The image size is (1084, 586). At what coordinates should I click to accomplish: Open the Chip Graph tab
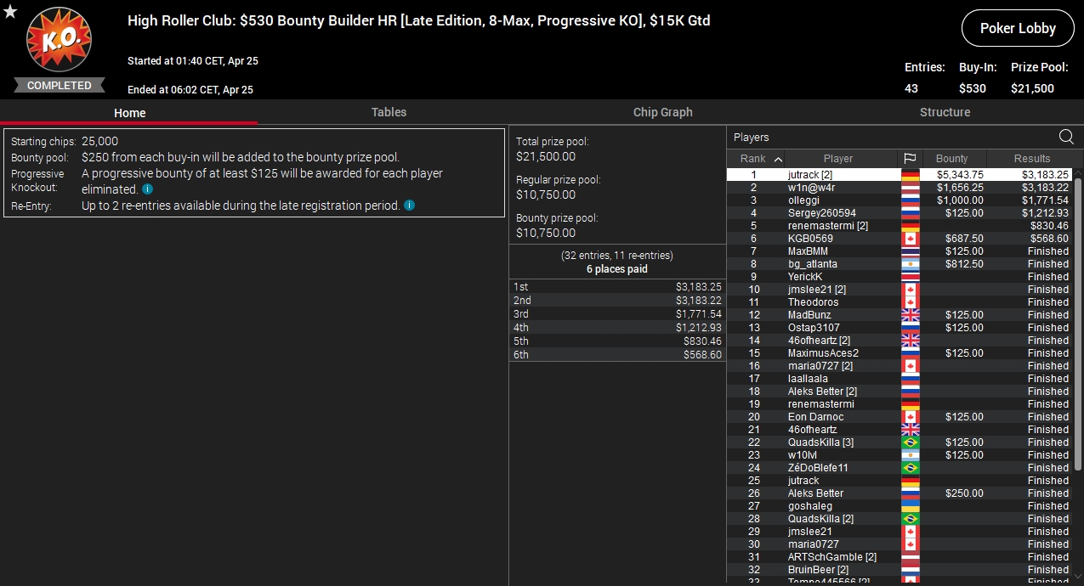click(662, 112)
